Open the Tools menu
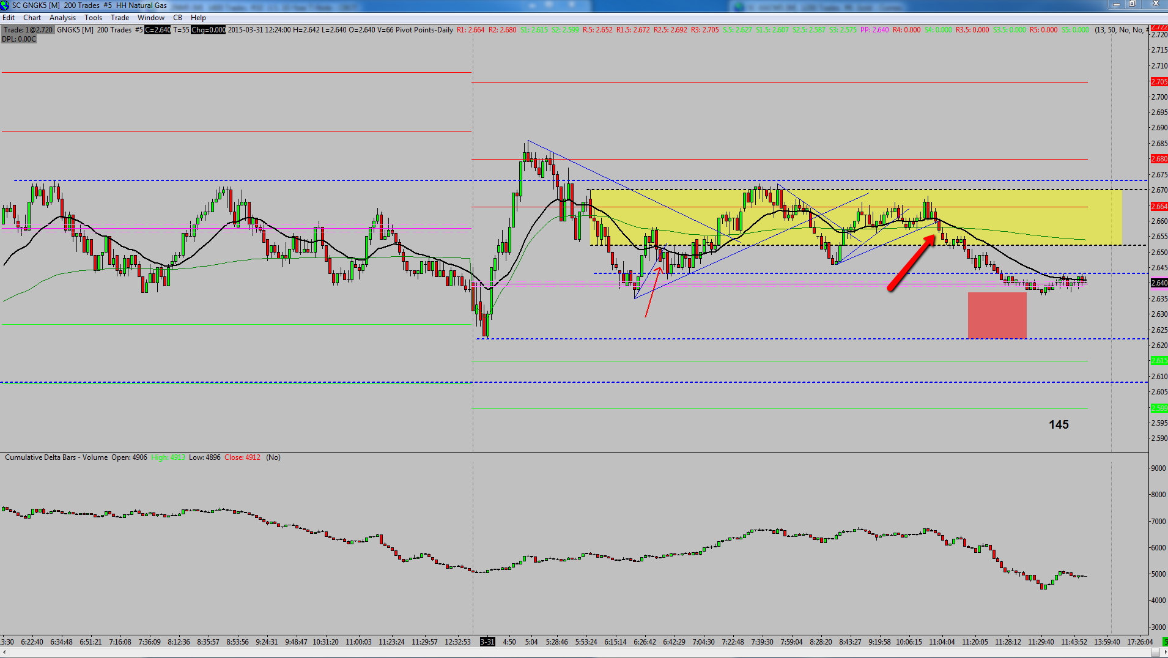This screenshot has height=658, width=1168. tap(93, 18)
